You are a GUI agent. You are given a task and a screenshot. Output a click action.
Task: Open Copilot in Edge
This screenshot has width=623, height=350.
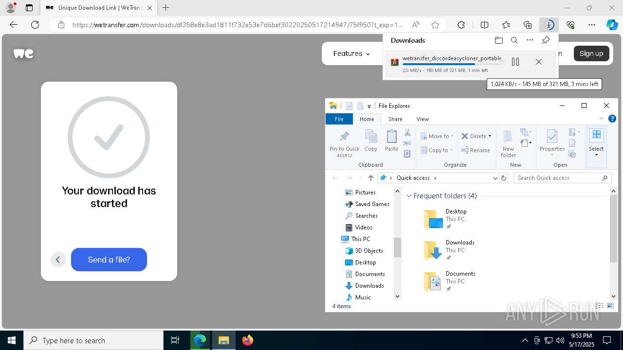(612, 25)
